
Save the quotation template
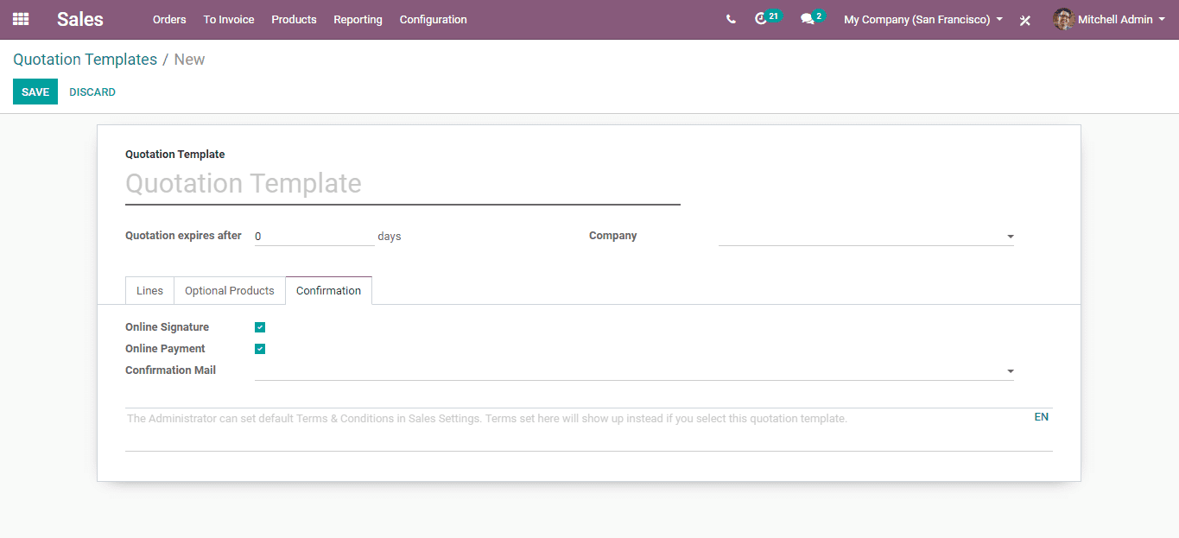point(35,92)
